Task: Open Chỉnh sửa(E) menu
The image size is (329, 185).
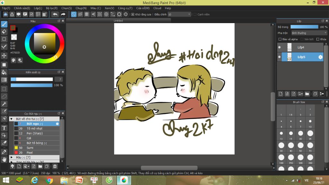Action: click(x=22, y=8)
